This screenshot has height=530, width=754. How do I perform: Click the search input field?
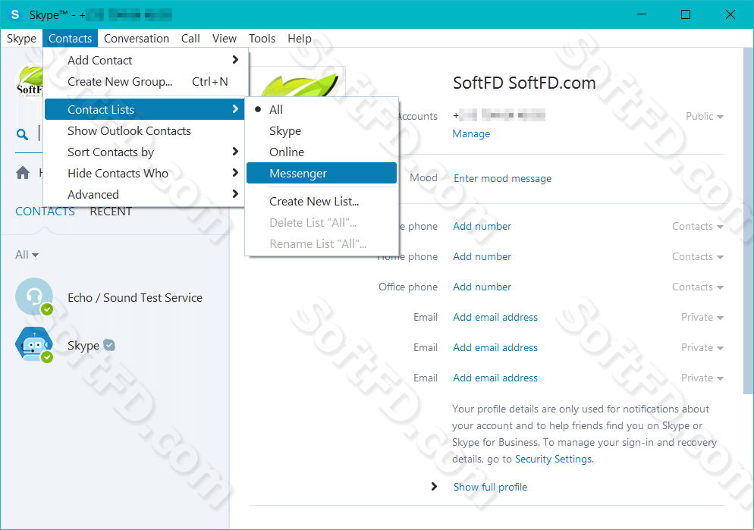click(x=40, y=134)
